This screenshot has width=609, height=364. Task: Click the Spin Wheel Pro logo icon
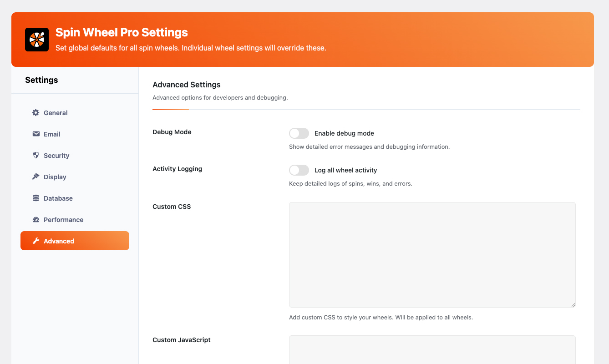pos(37,40)
